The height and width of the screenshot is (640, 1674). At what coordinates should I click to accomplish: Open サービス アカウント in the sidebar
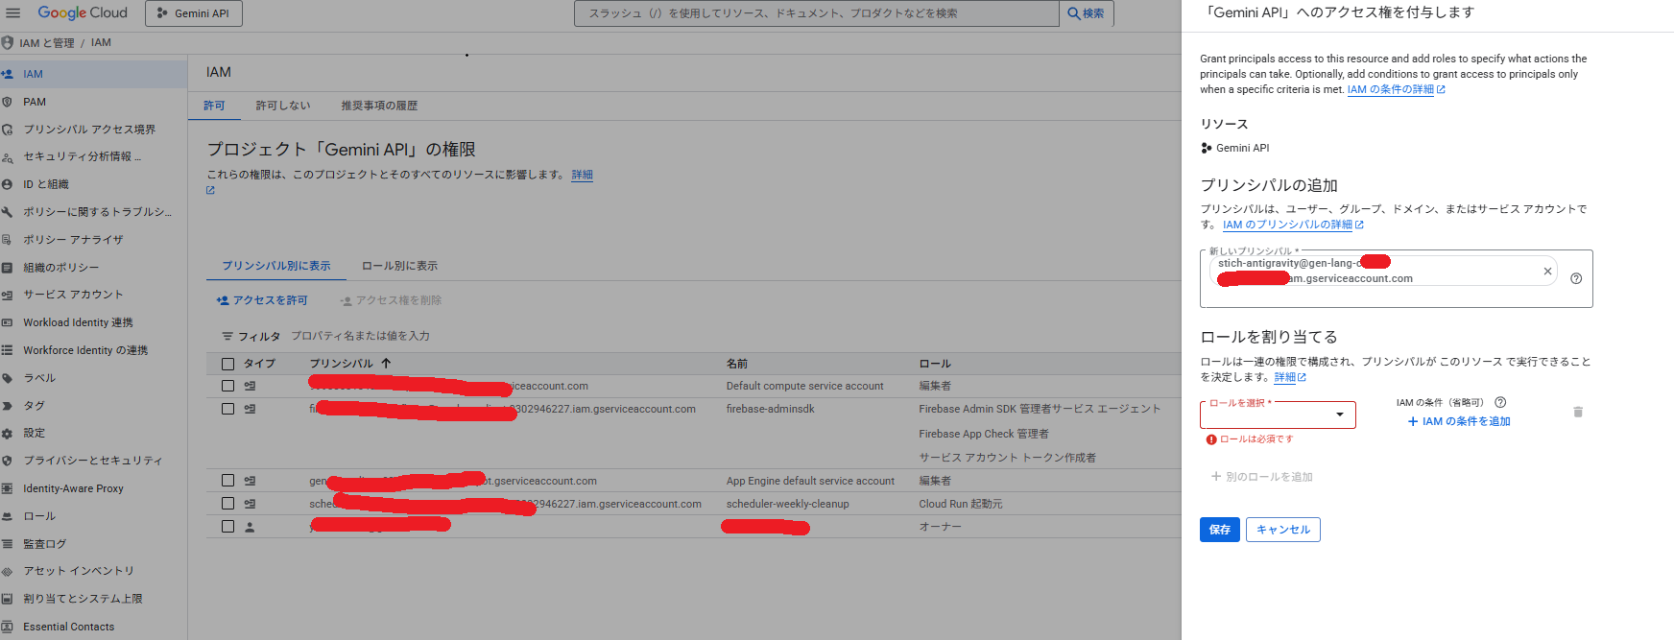(x=73, y=295)
